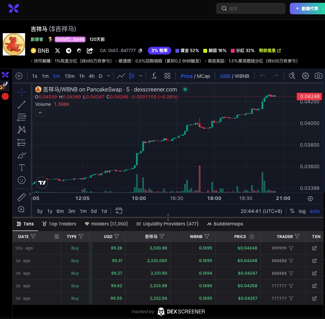
Task: Take a chart snapshot with the camera icon
Action: (x=318, y=76)
